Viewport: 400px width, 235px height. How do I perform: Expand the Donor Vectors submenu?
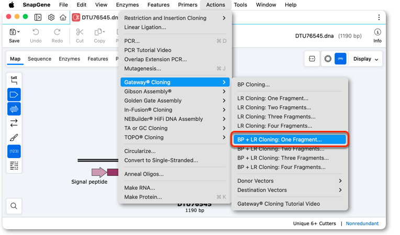pyautogui.click(x=290, y=181)
